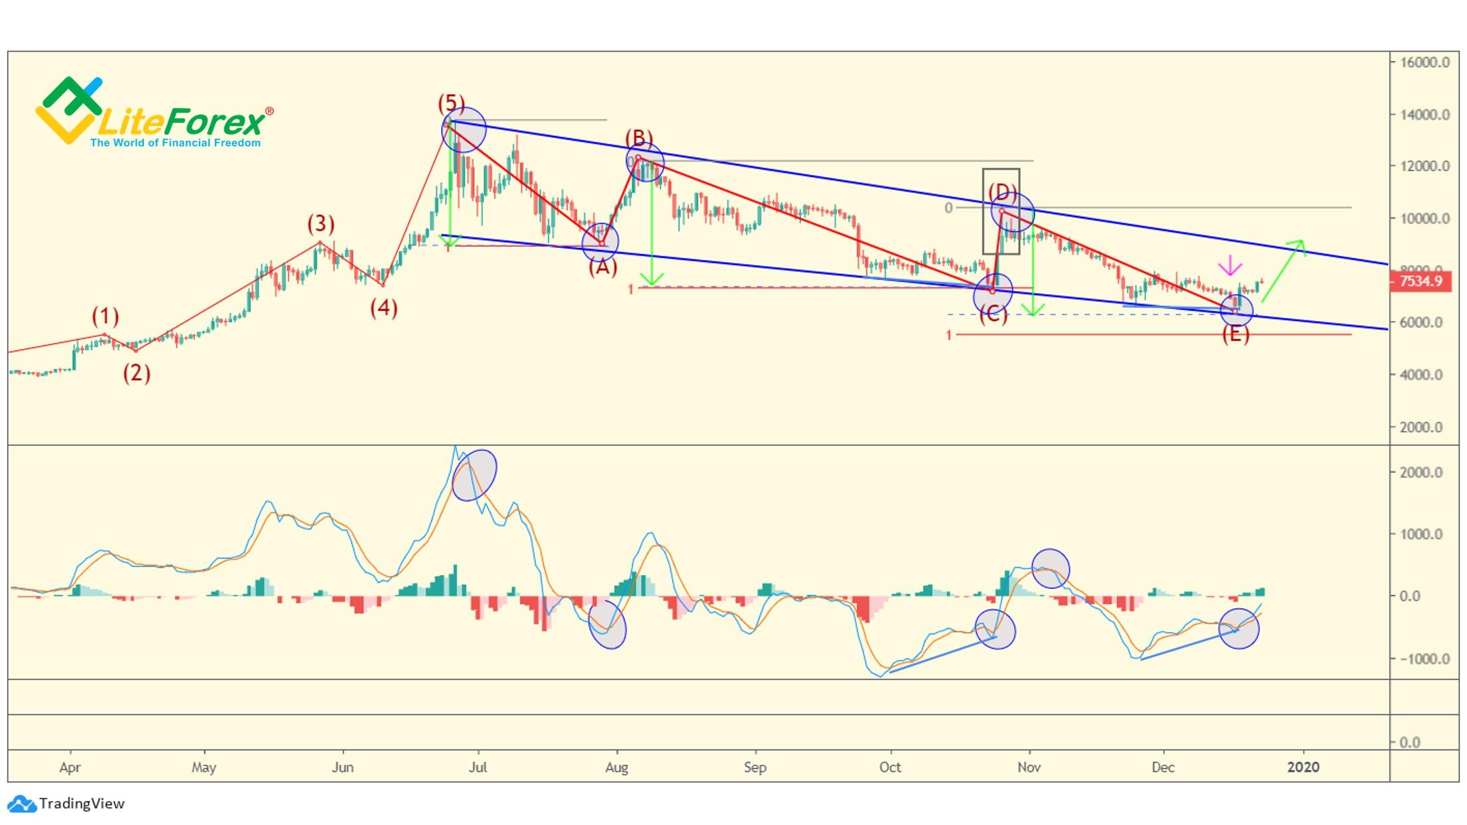This screenshot has height=825, width=1467.
Task: Select the wave (1) label
Action: coord(105,316)
